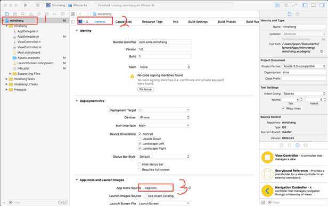The image size is (328, 206).
Task: Select the iPhone 4s run destination
Action: pyautogui.click(x=78, y=5)
